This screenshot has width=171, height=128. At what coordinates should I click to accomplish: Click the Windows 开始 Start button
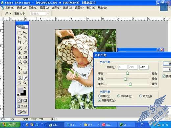[x=10, y=124]
